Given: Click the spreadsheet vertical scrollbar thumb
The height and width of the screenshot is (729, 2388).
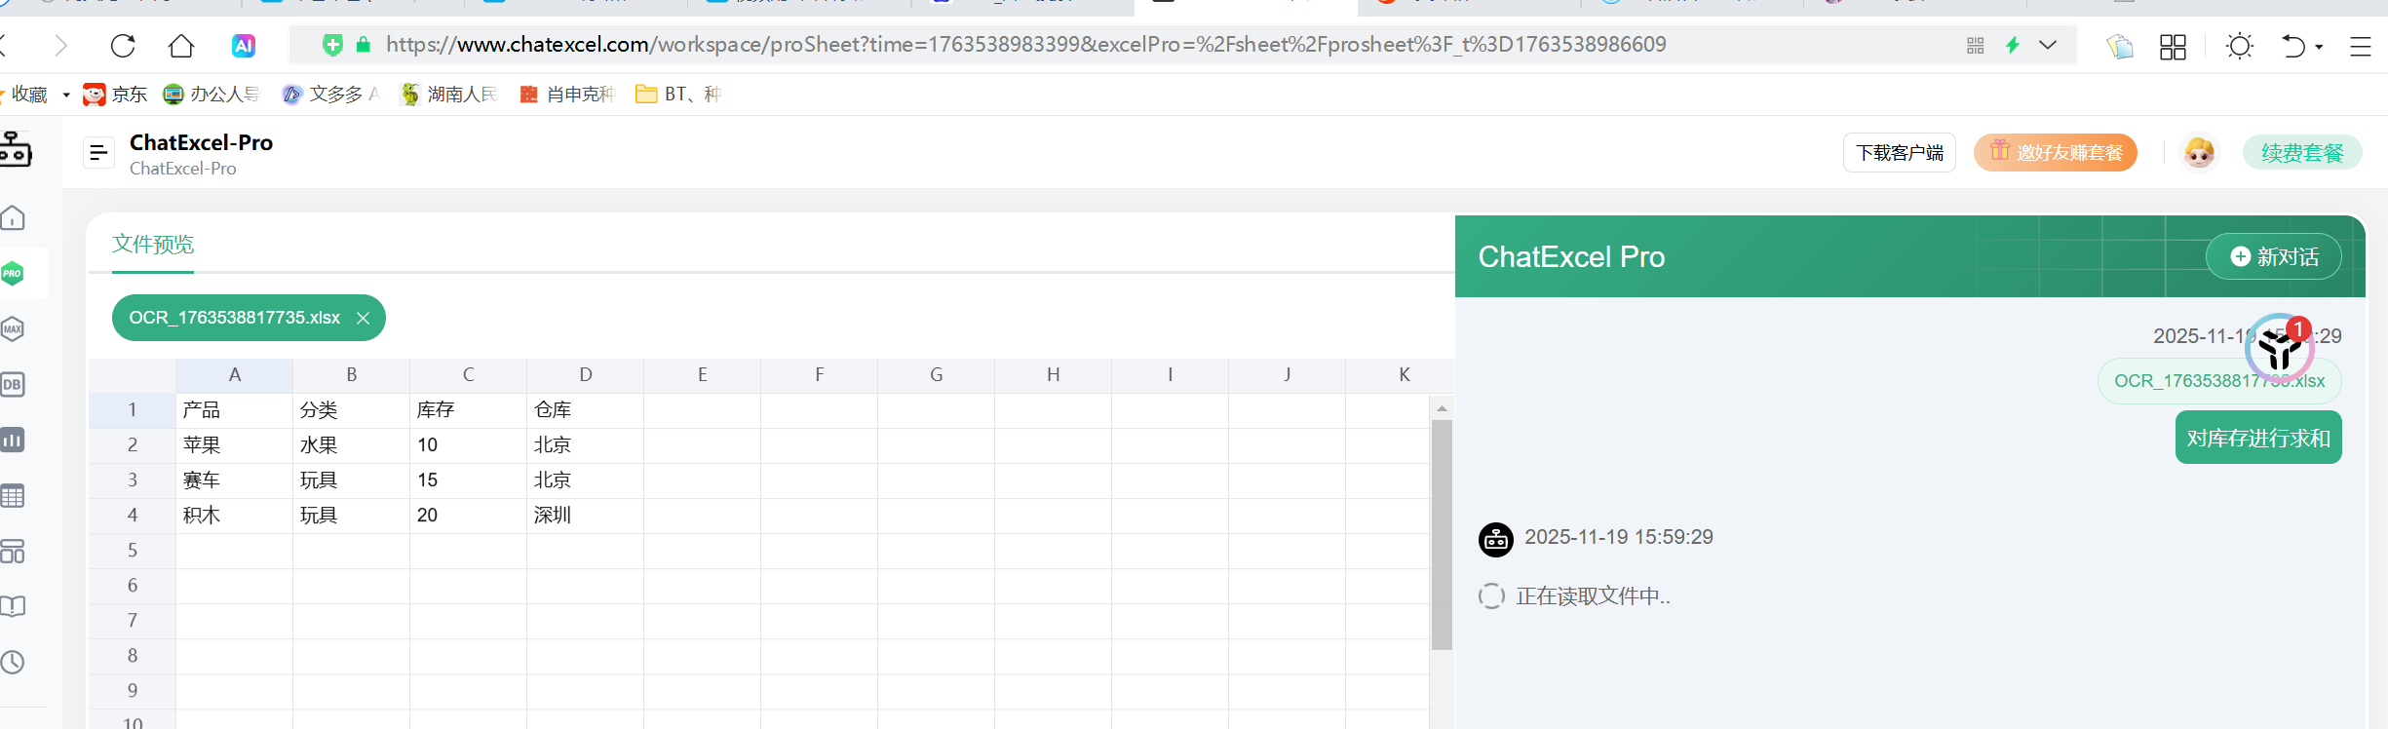Looking at the screenshot, I should pos(1442,535).
